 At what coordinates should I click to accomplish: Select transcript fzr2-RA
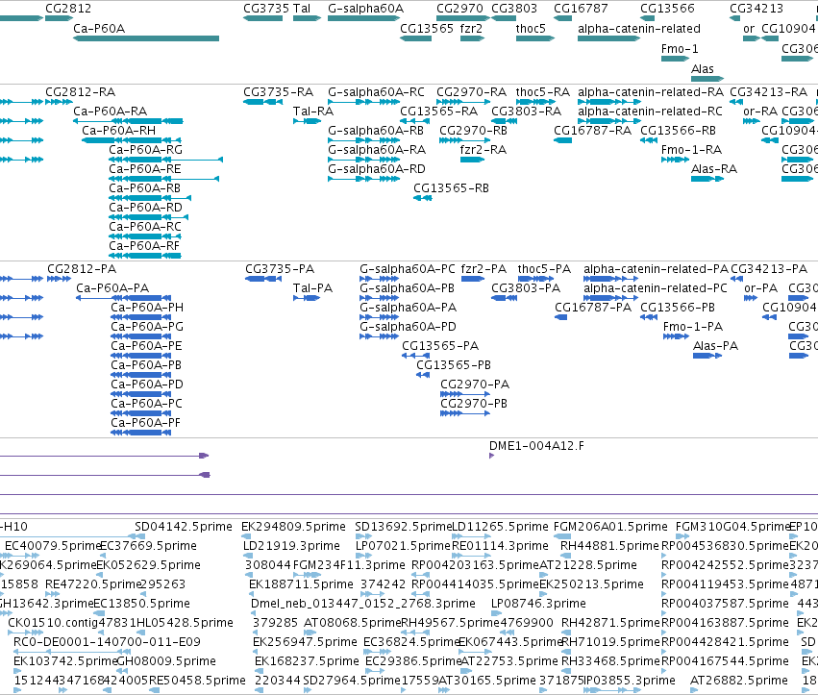[472, 160]
